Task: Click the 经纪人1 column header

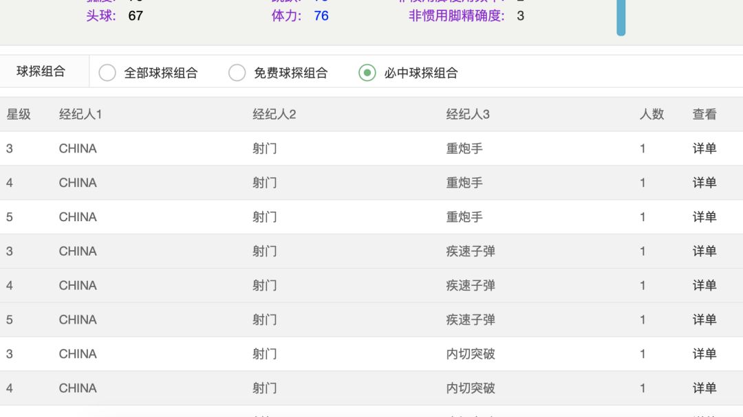Action: pos(80,115)
